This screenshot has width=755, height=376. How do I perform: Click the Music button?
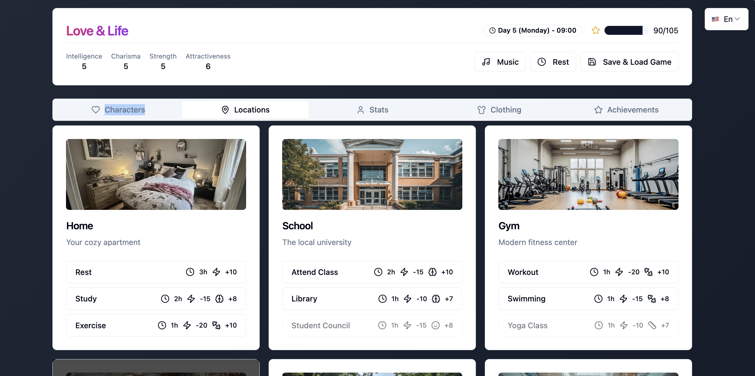pyautogui.click(x=500, y=62)
